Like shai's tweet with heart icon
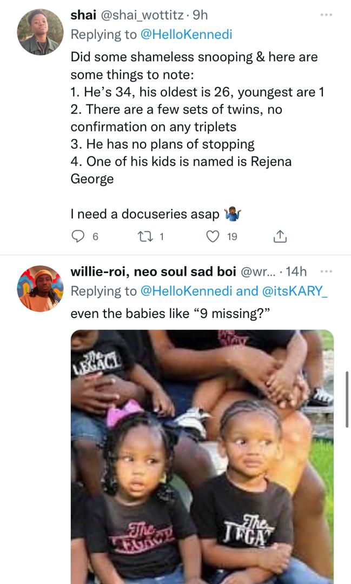The height and width of the screenshot is (584, 351). (214, 236)
